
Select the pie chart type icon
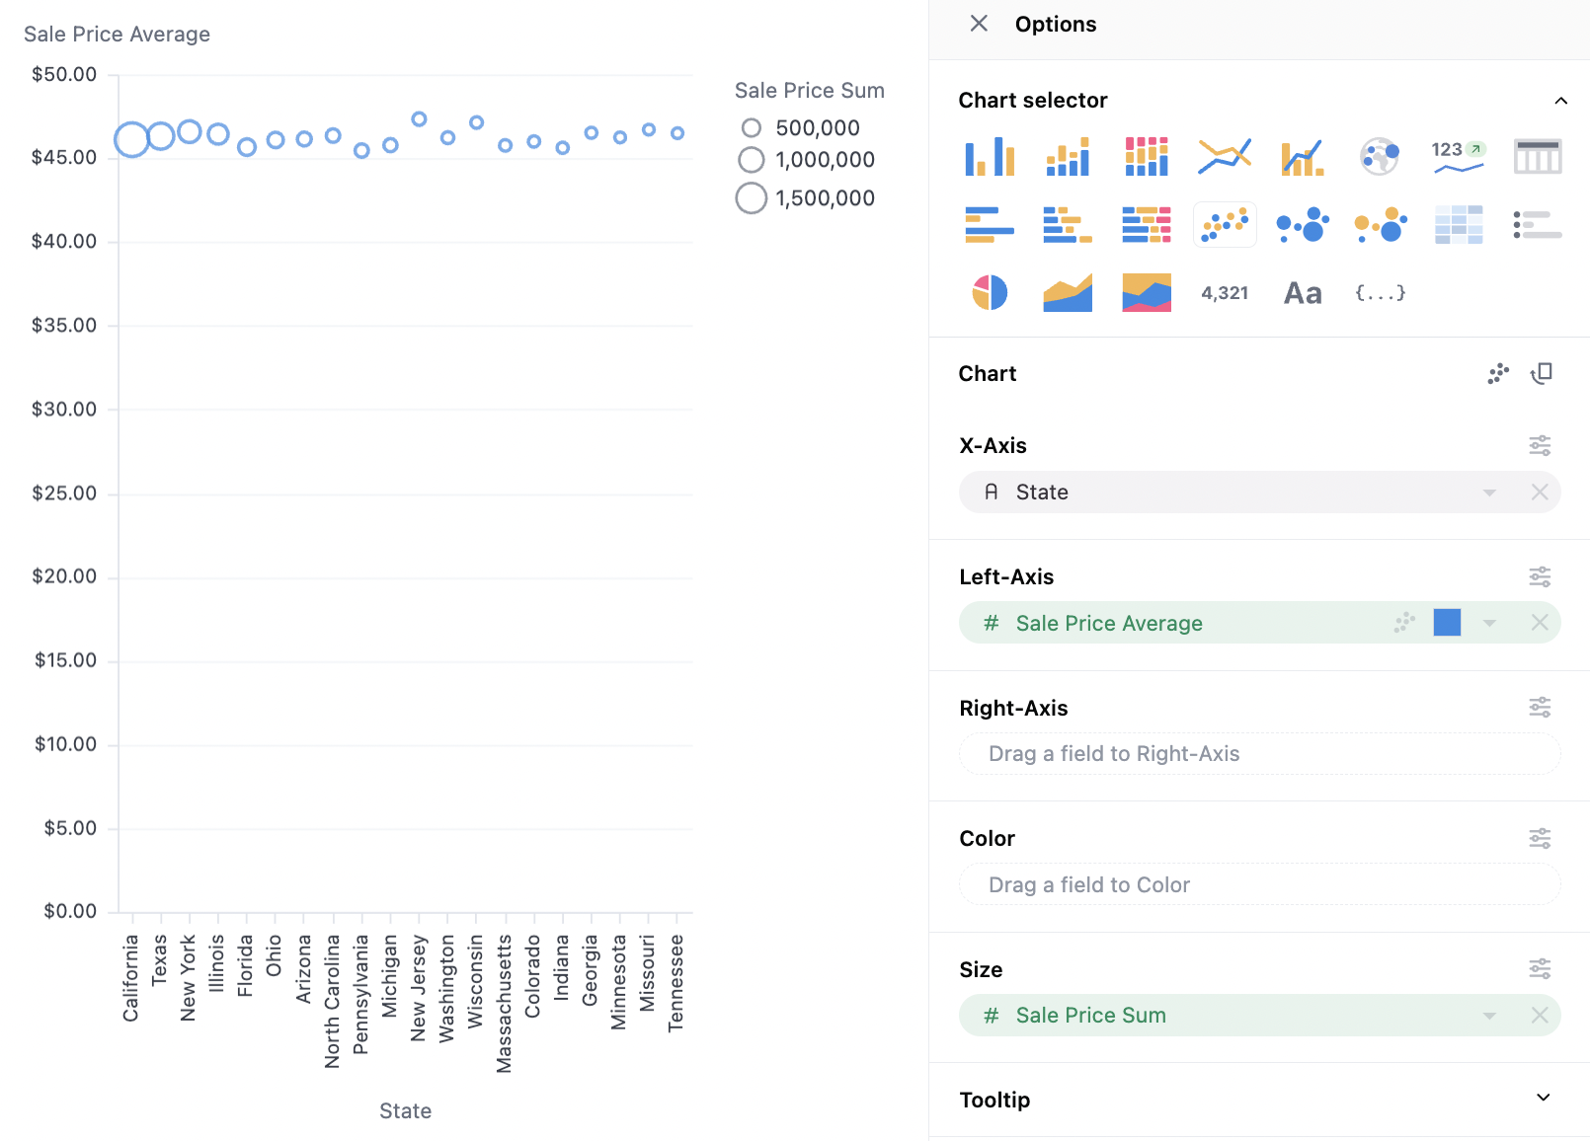coord(990,293)
